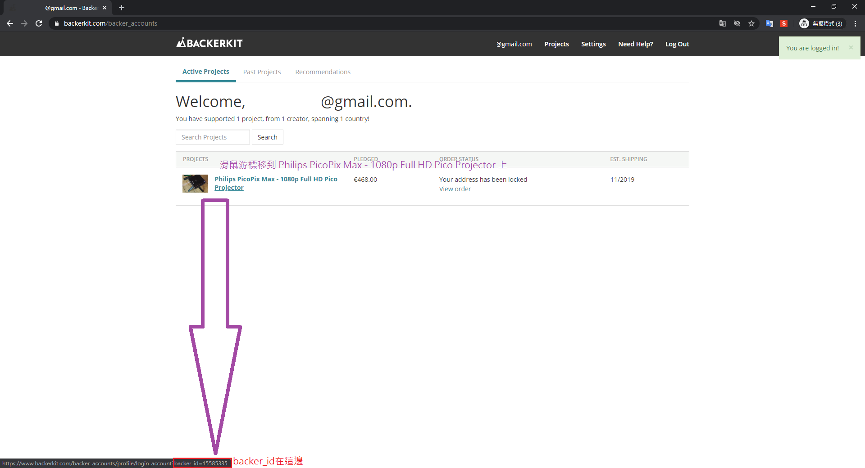Switch to Past Projects tab
Viewport: 865px width, 468px height.
click(x=262, y=72)
